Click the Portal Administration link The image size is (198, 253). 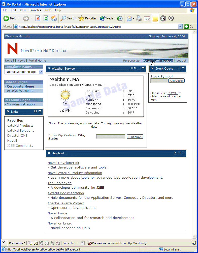point(158,61)
